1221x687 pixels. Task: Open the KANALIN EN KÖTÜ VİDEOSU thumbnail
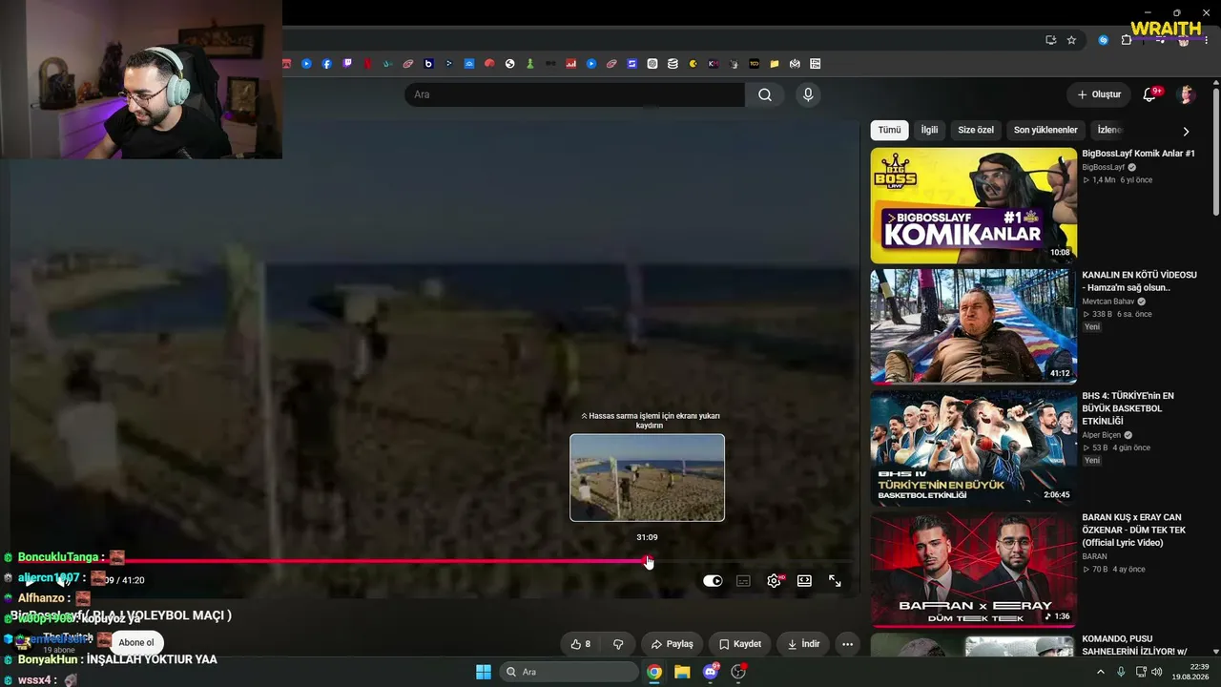click(x=974, y=326)
